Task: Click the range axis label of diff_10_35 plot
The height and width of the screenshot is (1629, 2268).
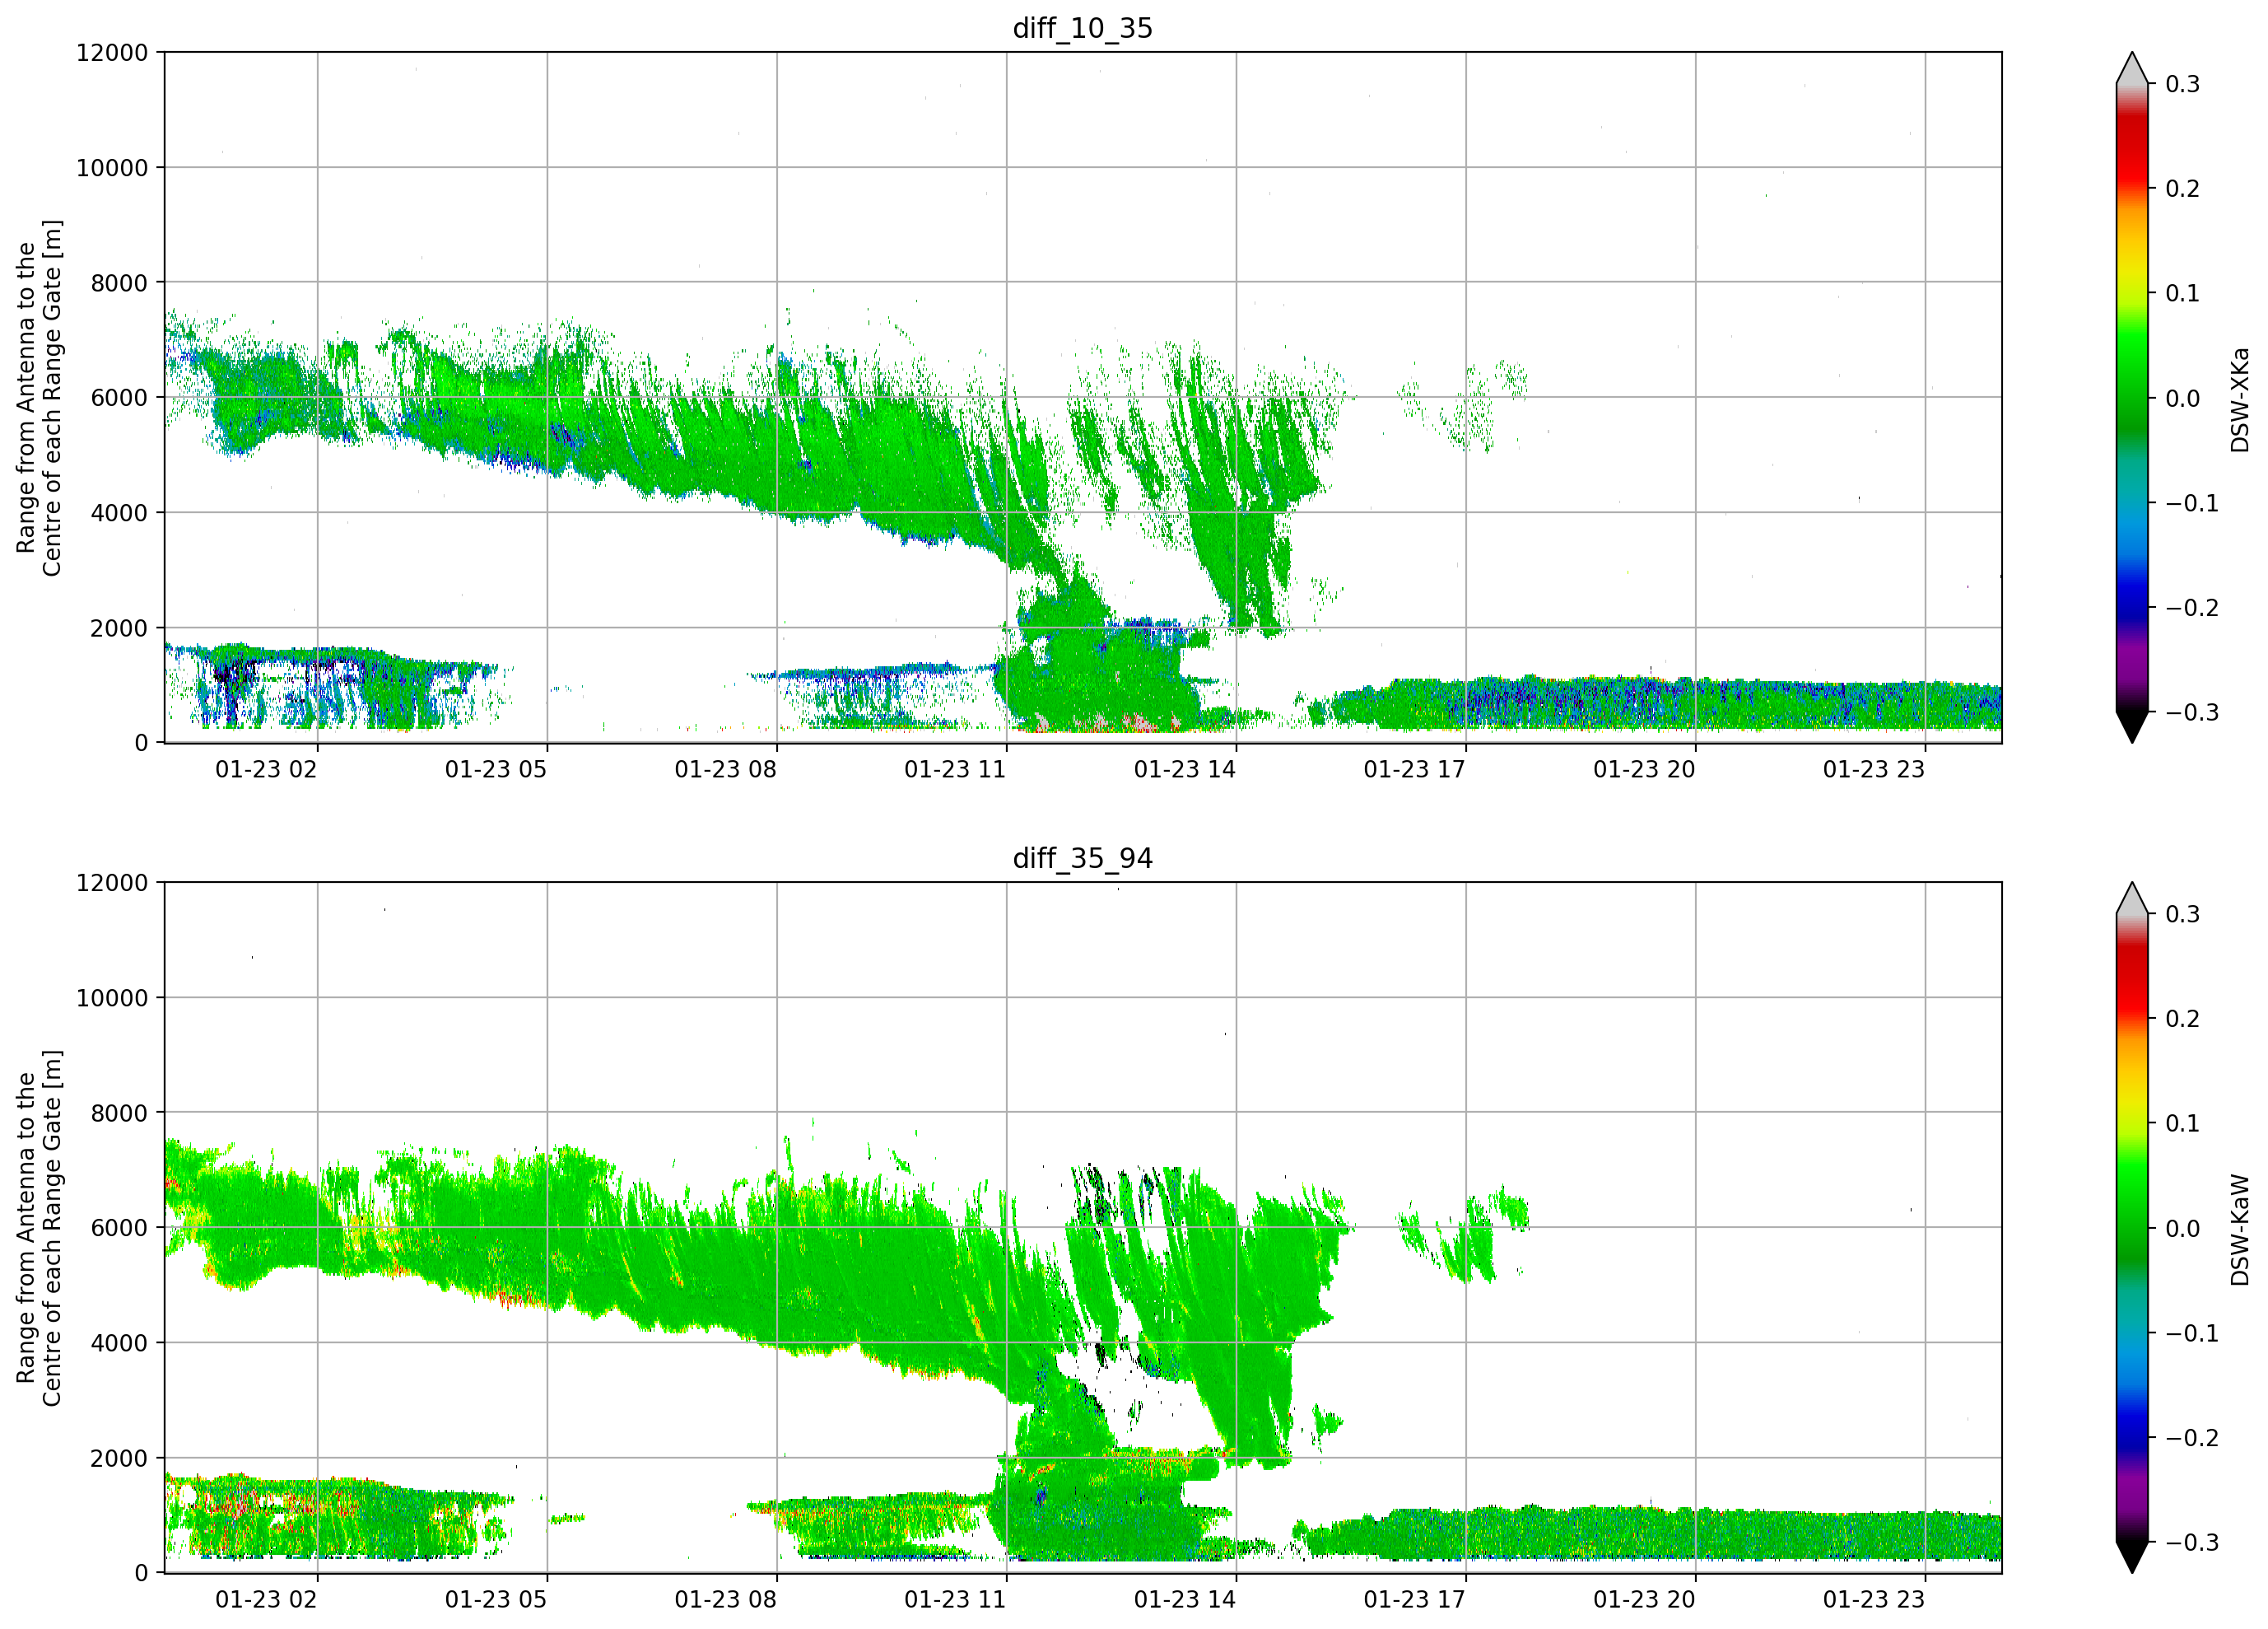Action: pyautogui.click(x=39, y=399)
